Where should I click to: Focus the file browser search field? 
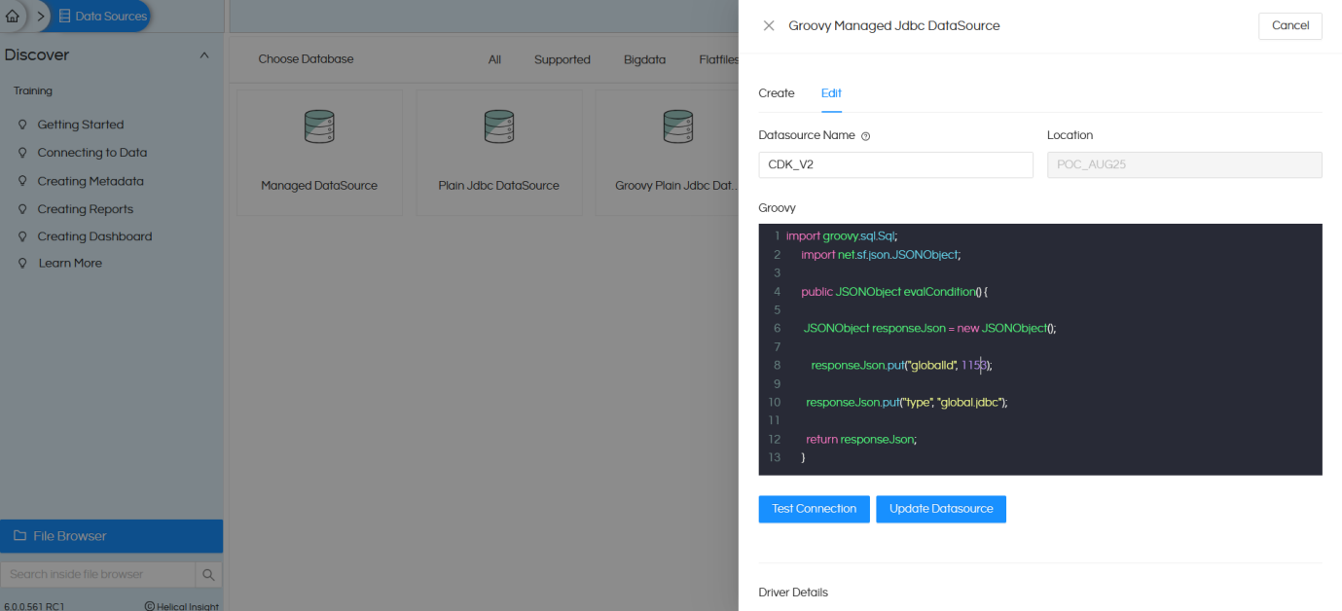(x=97, y=574)
